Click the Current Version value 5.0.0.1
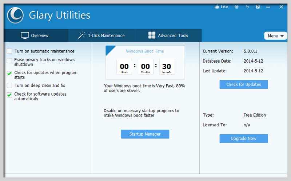291x181 pixels. point(250,51)
